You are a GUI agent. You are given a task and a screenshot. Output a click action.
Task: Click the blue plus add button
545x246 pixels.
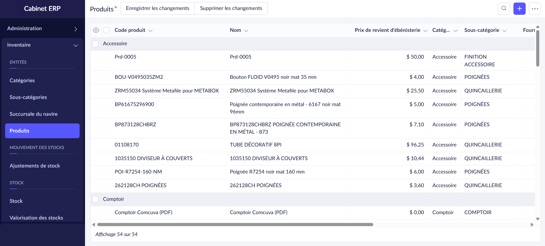click(x=519, y=9)
